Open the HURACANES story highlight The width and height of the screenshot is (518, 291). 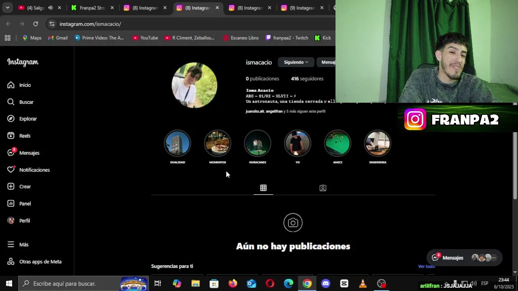click(257, 143)
